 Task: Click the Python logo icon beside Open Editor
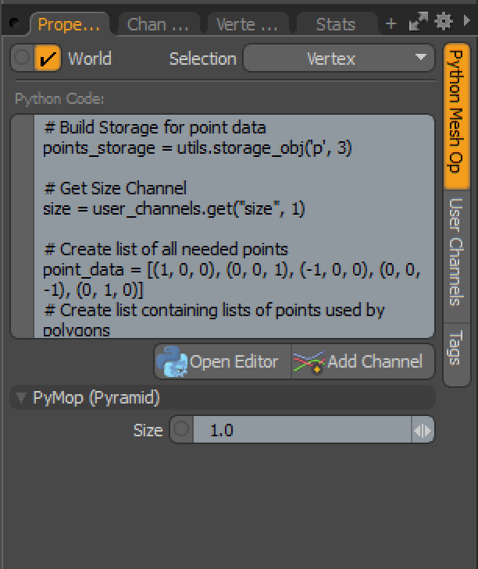click(172, 361)
